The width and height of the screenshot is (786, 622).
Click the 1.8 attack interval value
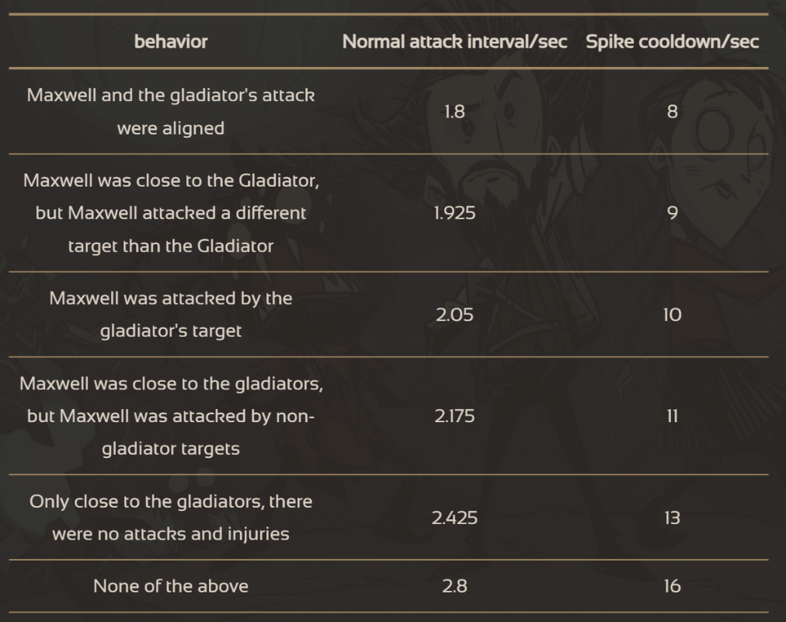coord(454,111)
